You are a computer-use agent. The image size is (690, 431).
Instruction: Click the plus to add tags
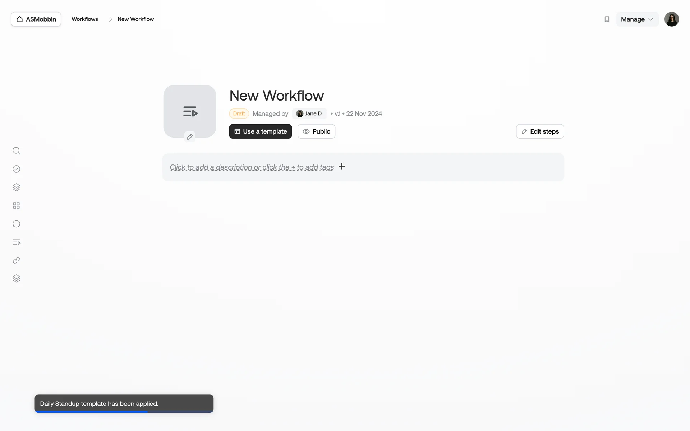pyautogui.click(x=342, y=167)
